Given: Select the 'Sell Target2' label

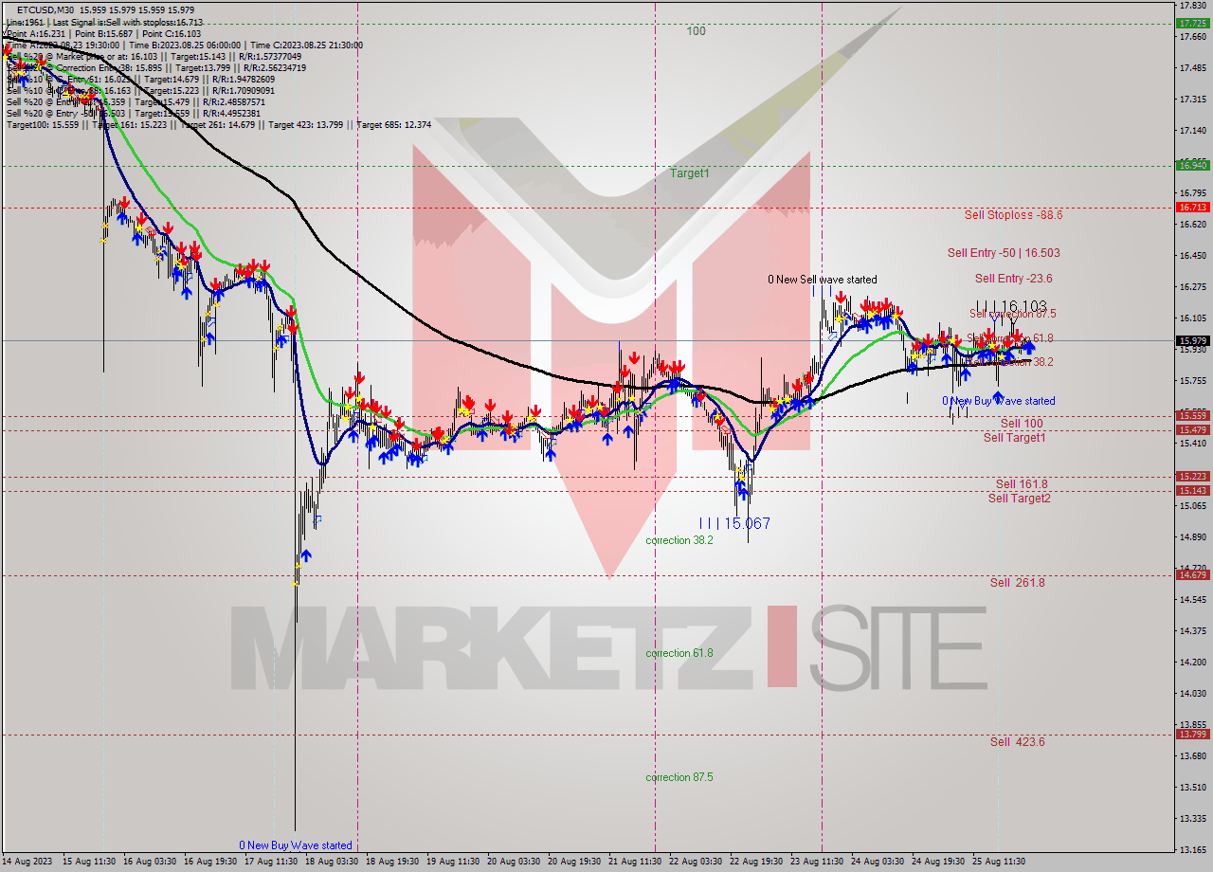Looking at the screenshot, I should click(1019, 499).
